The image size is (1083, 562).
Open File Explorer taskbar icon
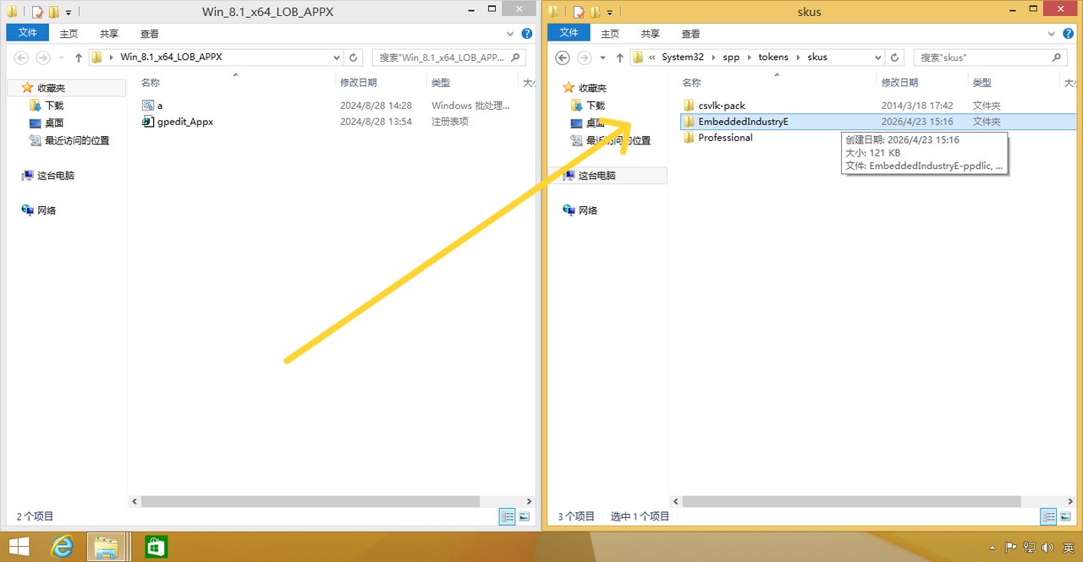pos(107,547)
